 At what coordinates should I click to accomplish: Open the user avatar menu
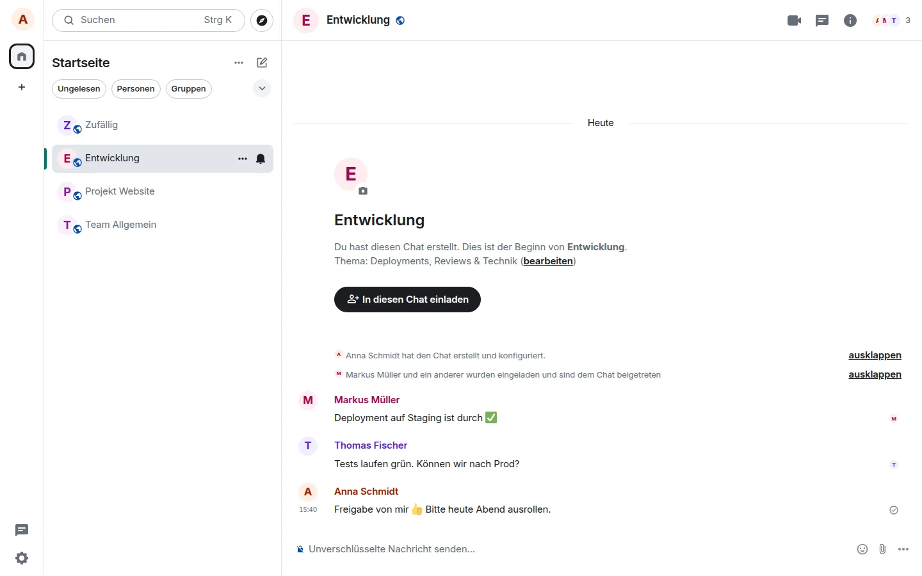[x=23, y=20]
